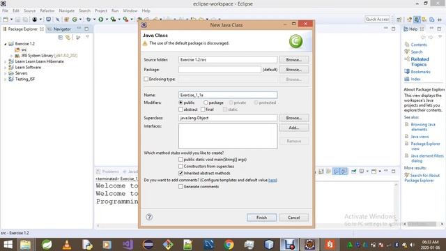
Task: Select the package modifier radio button
Action: 206,102
